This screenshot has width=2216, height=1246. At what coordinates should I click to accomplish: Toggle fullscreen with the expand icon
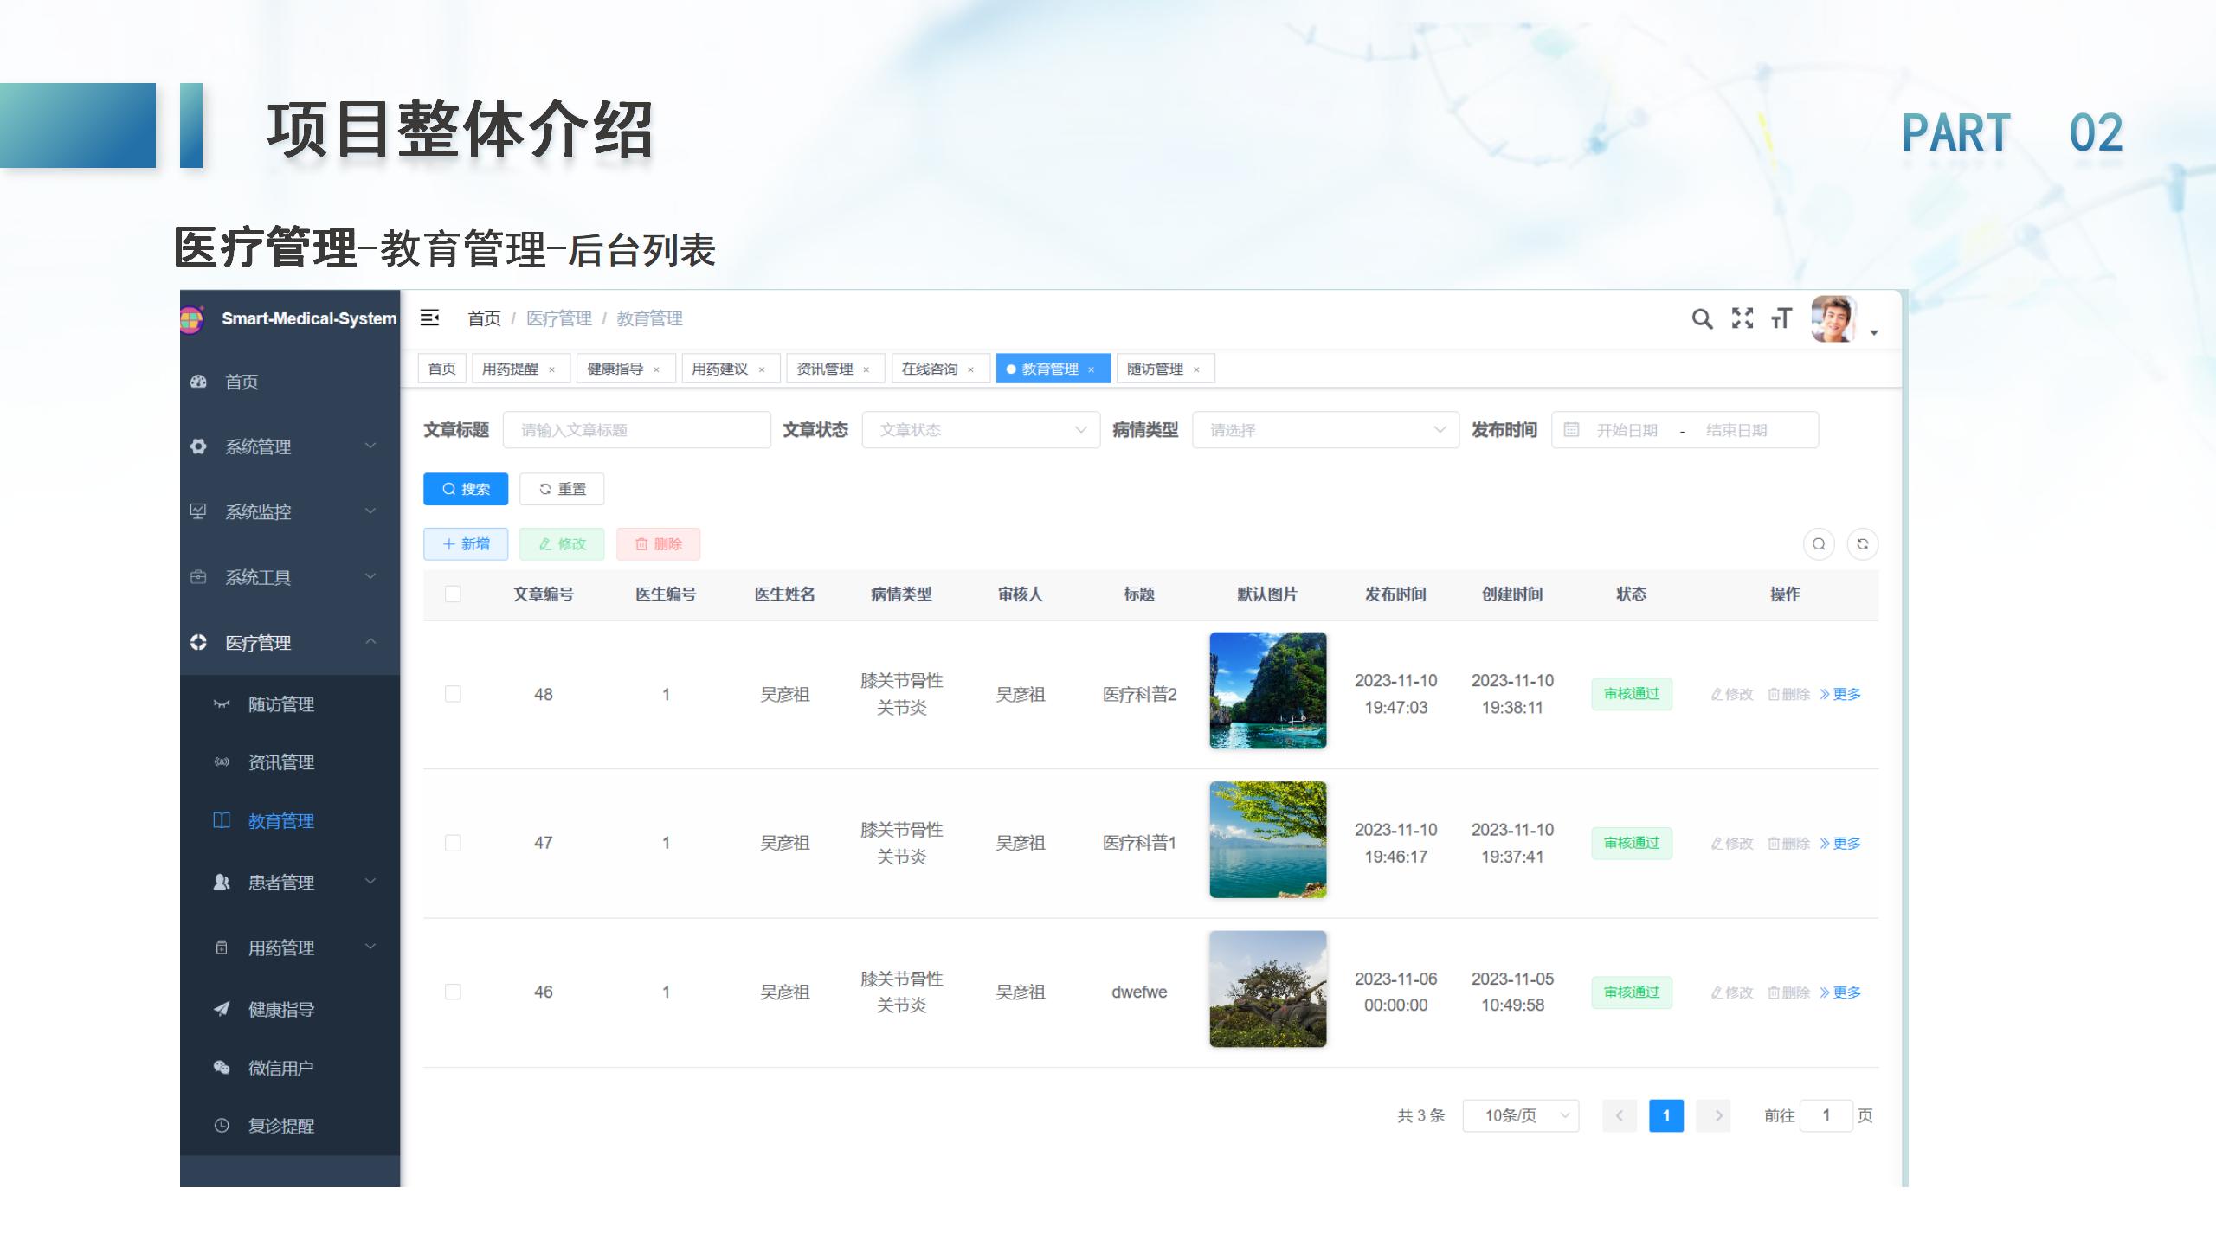coord(1743,318)
